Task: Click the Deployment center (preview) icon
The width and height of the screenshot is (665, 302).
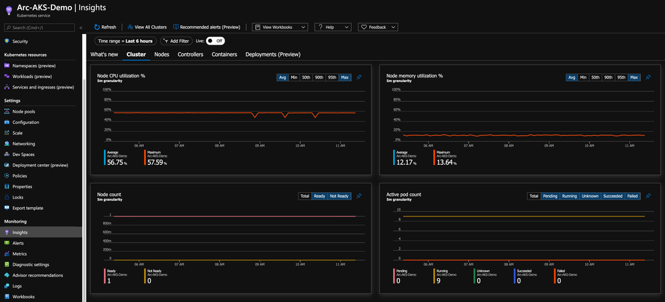Action: click(x=7, y=165)
